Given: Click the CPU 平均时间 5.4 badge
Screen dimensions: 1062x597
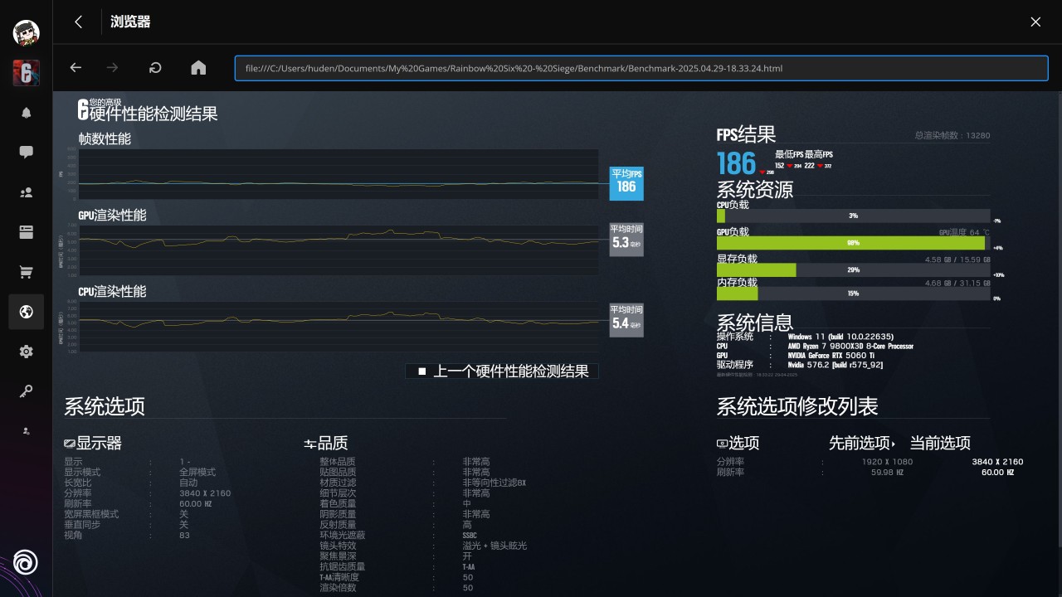Looking at the screenshot, I should tap(626, 320).
